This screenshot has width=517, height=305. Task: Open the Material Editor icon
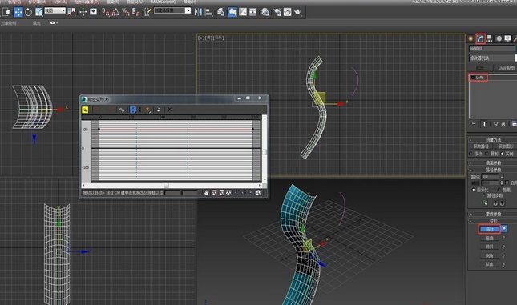coord(265,12)
